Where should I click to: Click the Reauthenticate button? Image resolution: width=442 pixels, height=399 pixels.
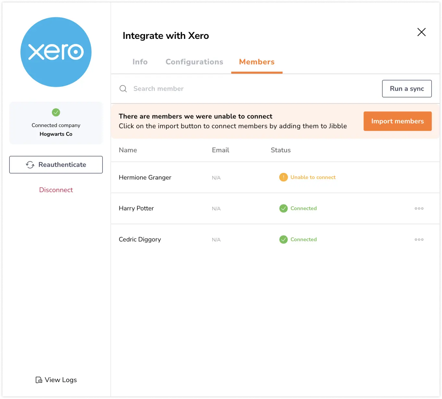coord(56,165)
